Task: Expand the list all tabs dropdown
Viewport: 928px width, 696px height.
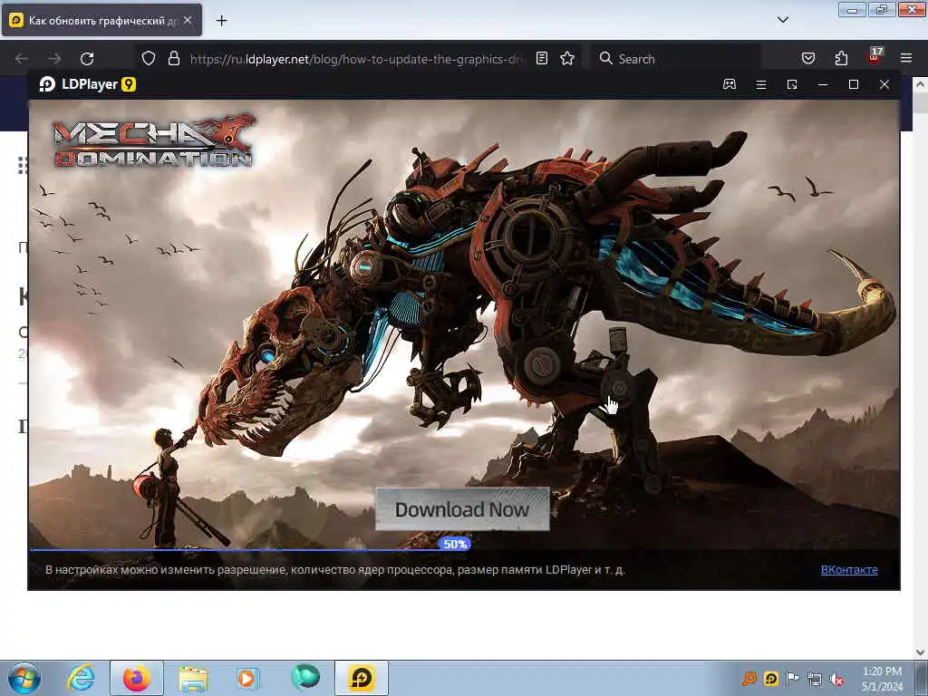Action: click(x=783, y=20)
